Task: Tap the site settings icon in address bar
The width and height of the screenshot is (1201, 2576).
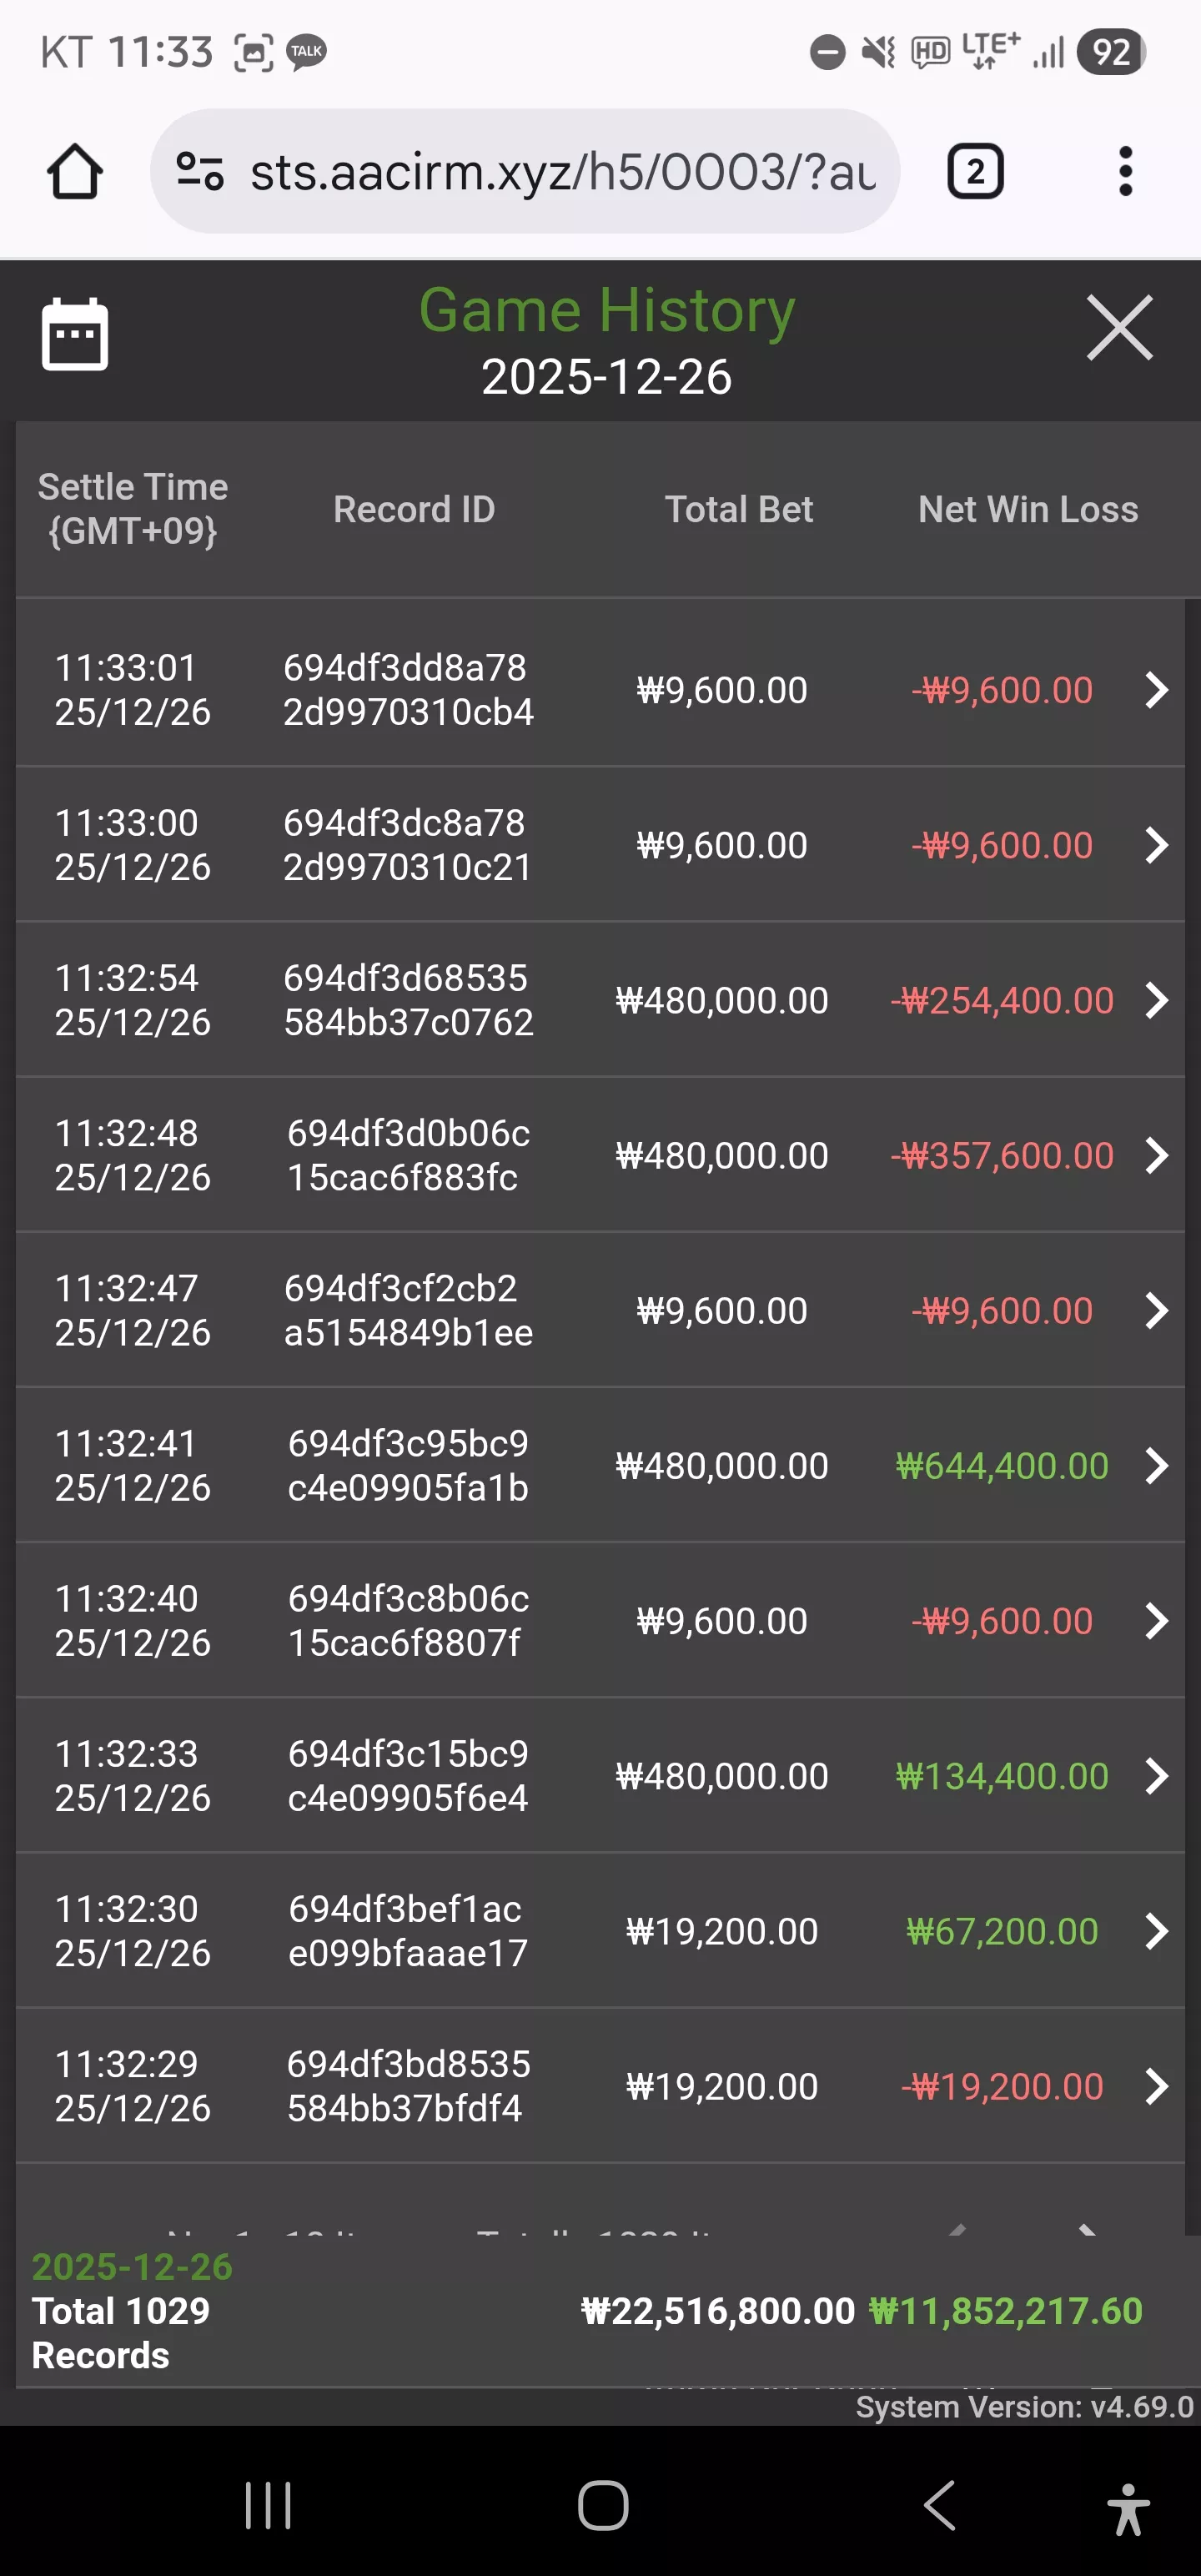Action: (200, 171)
